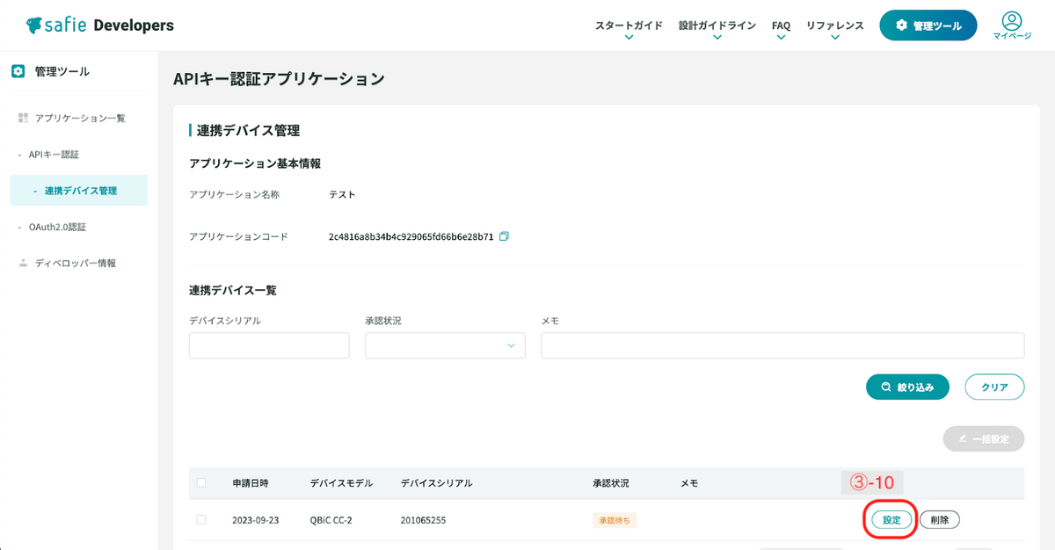The image size is (1055, 550).
Task: Click the 管理ツール button in top bar
Action: tap(928, 25)
